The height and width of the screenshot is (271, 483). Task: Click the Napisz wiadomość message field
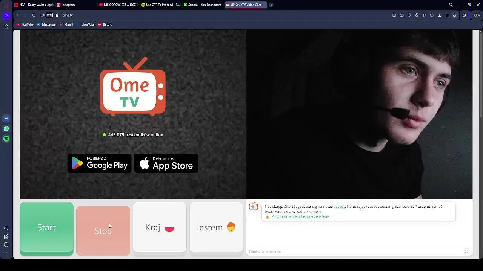coord(355,251)
